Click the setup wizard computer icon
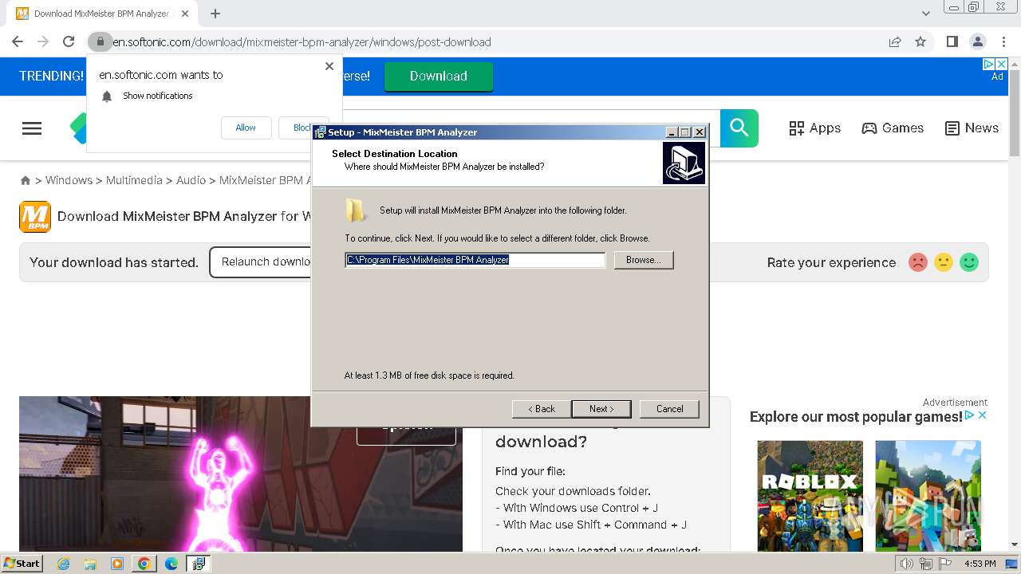This screenshot has height=574, width=1021. tap(684, 163)
